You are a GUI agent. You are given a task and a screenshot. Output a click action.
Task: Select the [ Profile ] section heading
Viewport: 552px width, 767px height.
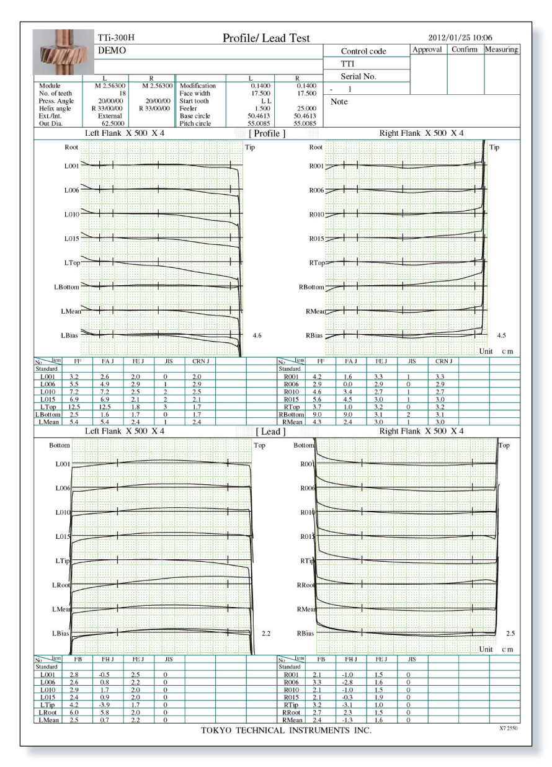coord(267,133)
